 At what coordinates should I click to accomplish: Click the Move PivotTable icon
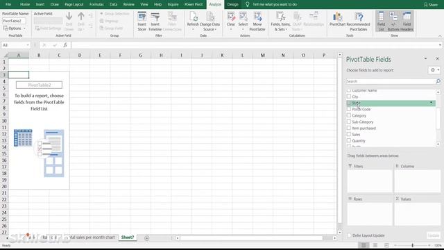coord(257,17)
